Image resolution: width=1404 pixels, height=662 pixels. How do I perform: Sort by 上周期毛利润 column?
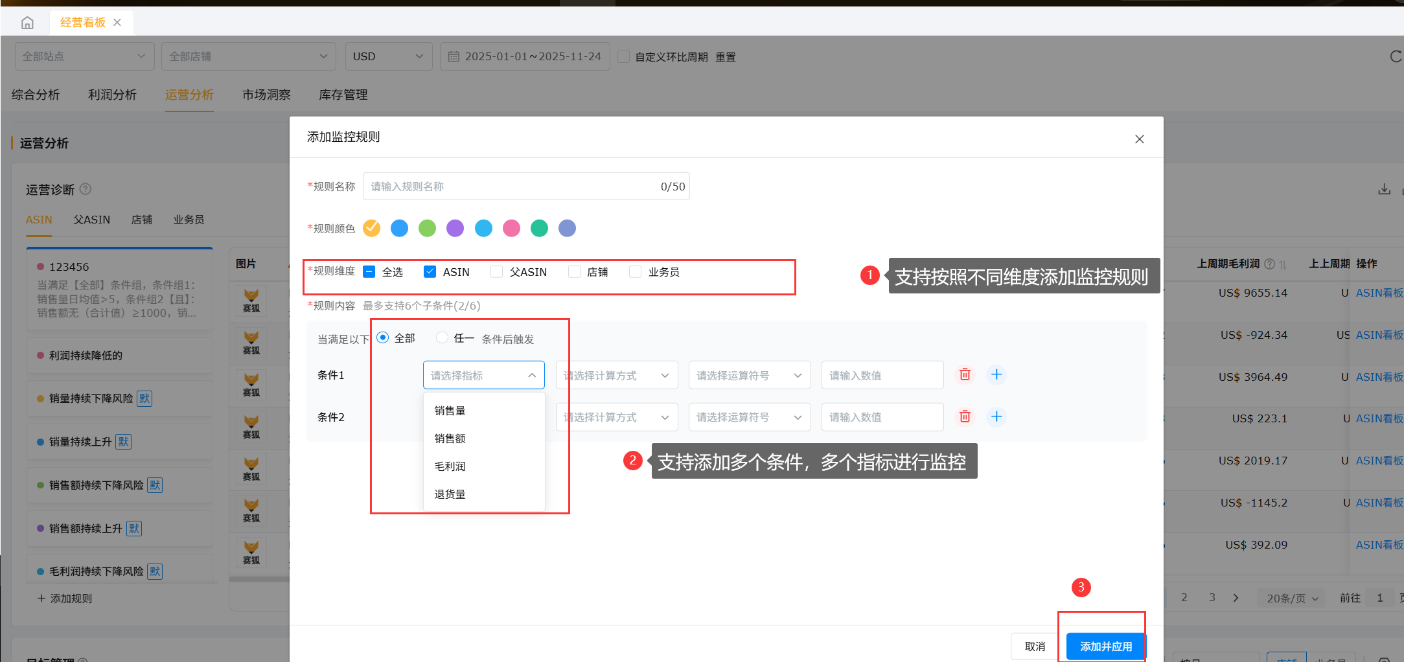pyautogui.click(x=1282, y=264)
